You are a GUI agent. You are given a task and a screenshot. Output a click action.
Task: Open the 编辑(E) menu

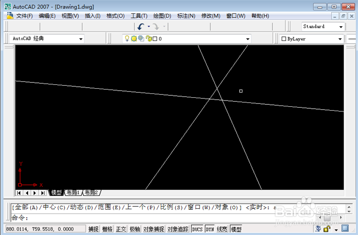click(47, 16)
